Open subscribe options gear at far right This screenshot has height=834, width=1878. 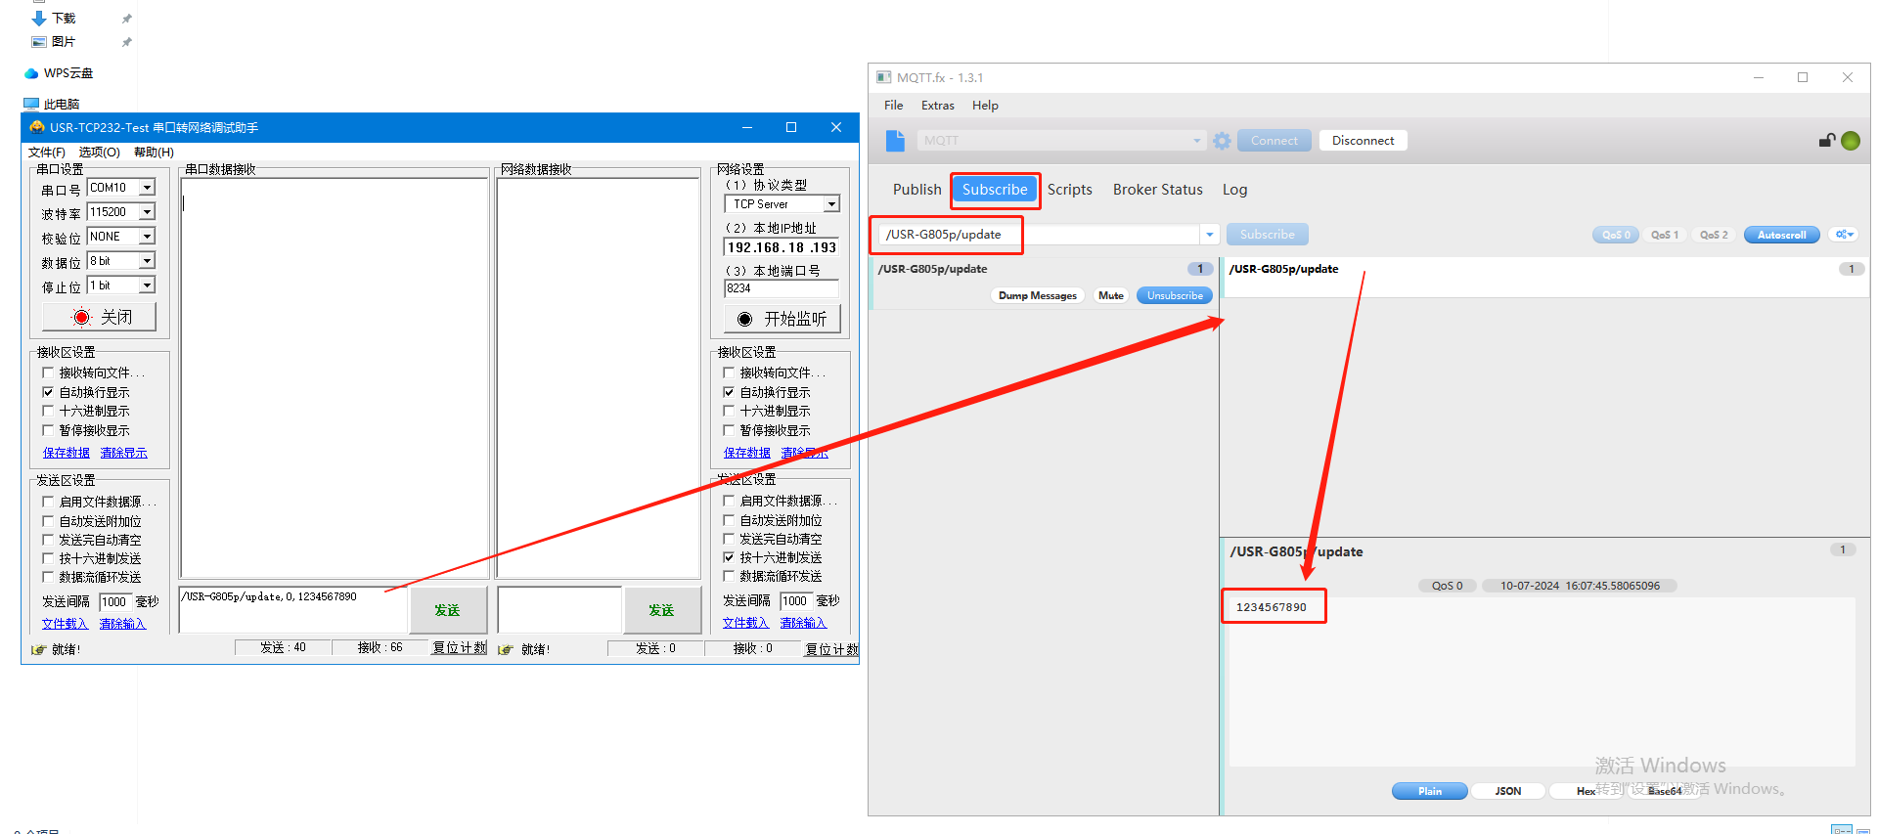[x=1844, y=235]
